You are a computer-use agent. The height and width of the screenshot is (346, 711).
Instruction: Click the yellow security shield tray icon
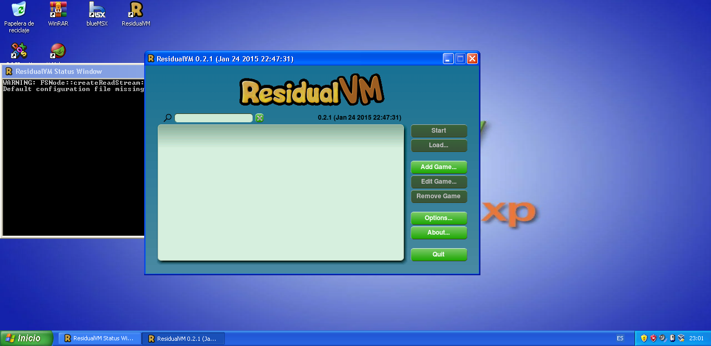[x=644, y=338]
